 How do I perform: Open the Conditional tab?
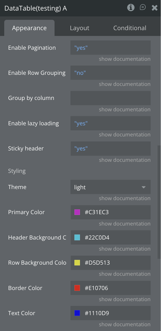coord(130,28)
